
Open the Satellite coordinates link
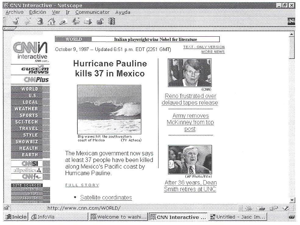coord(106,198)
